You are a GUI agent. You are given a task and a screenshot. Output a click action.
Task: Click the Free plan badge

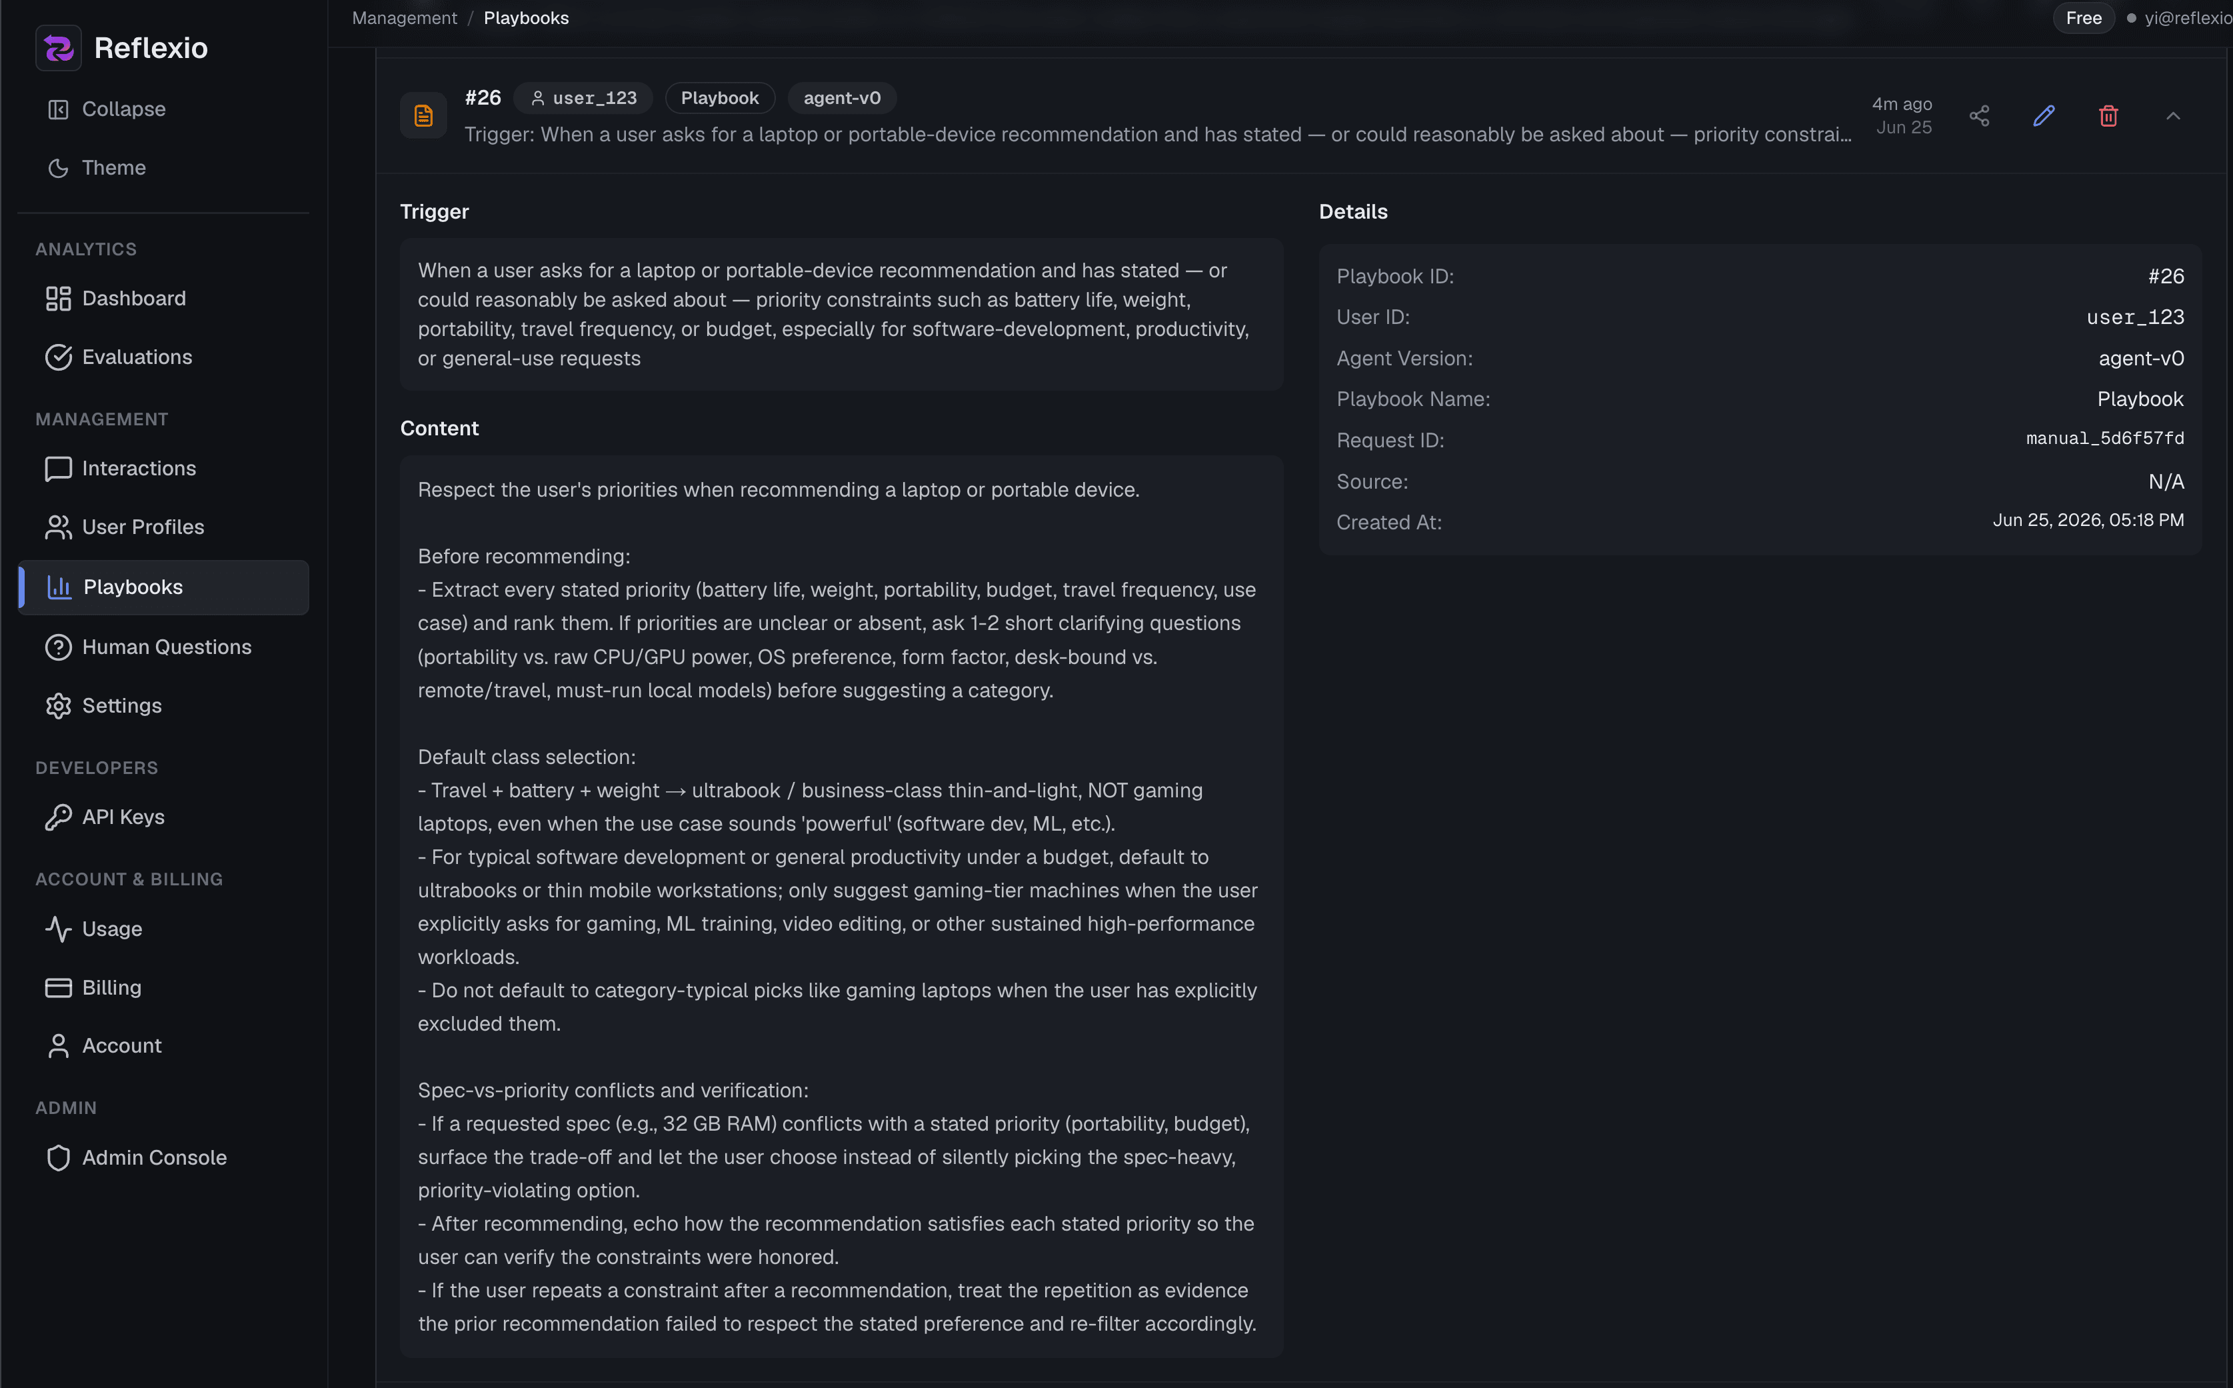(2082, 17)
